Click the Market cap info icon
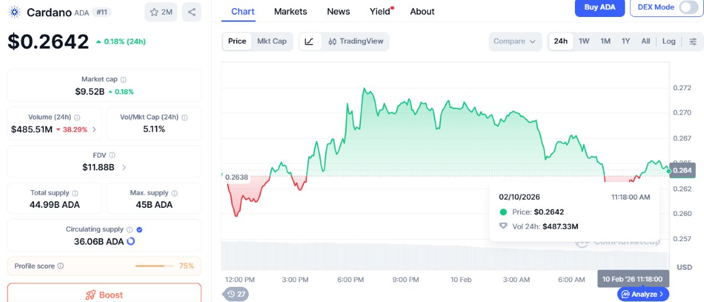 click(123, 80)
